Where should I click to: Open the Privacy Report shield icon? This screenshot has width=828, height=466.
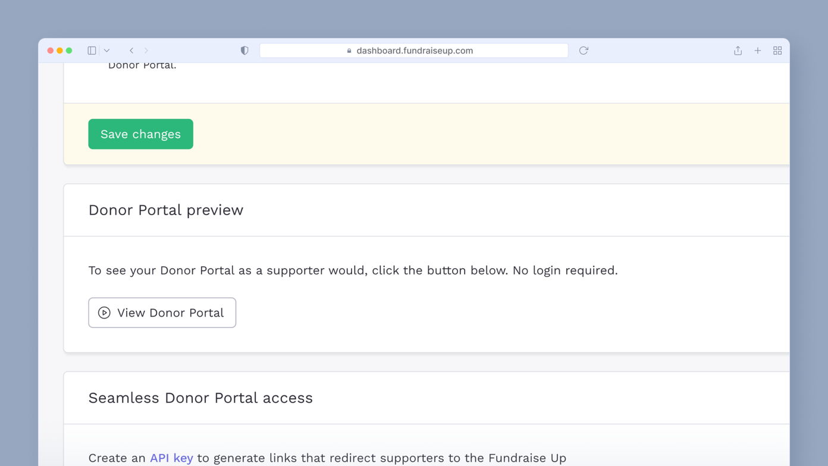click(244, 51)
